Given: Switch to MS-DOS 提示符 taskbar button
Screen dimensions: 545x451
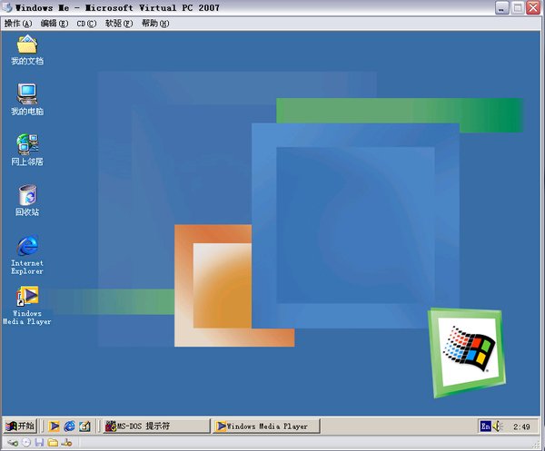Looking at the screenshot, I should (157, 426).
